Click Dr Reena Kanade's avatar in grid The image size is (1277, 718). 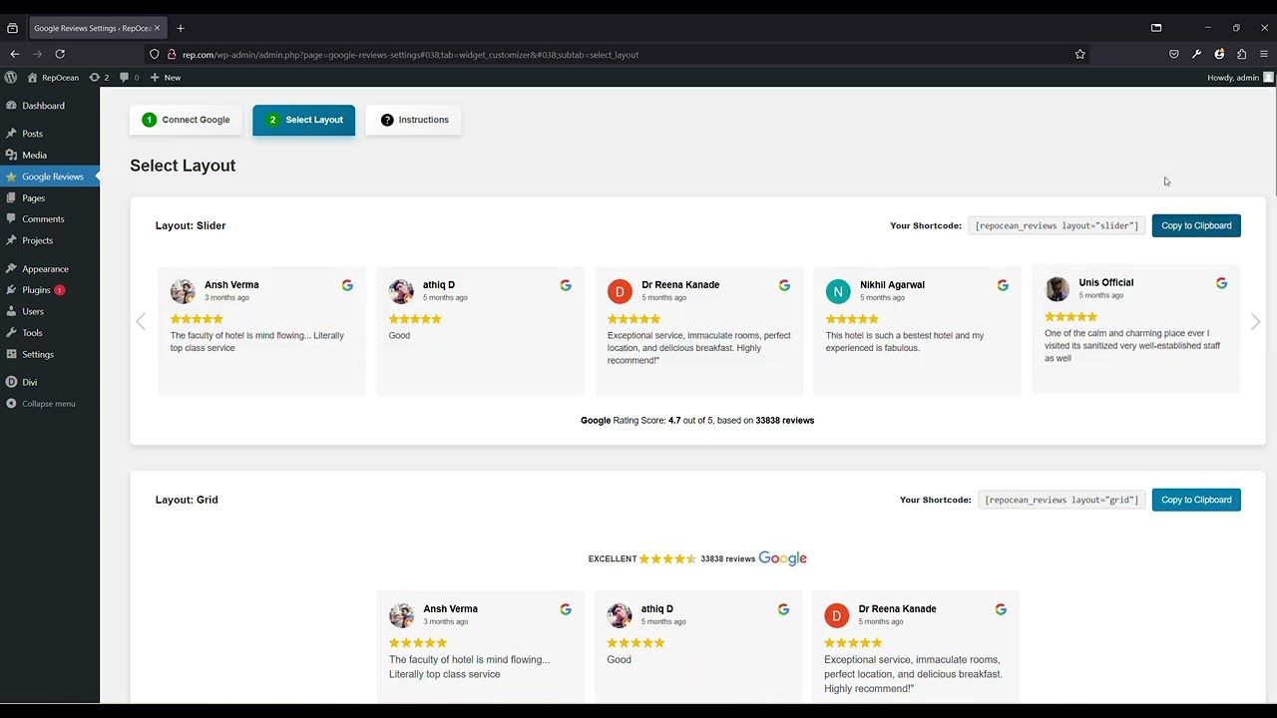pyautogui.click(x=837, y=615)
